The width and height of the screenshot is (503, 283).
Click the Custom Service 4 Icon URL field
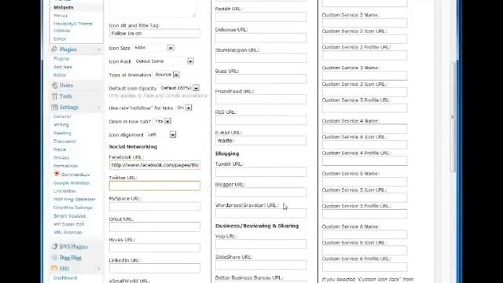point(365,145)
